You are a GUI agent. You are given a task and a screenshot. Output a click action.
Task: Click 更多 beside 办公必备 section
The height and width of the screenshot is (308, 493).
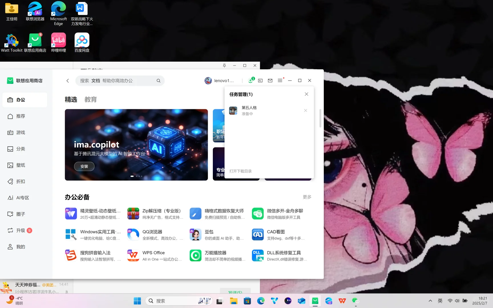307,197
